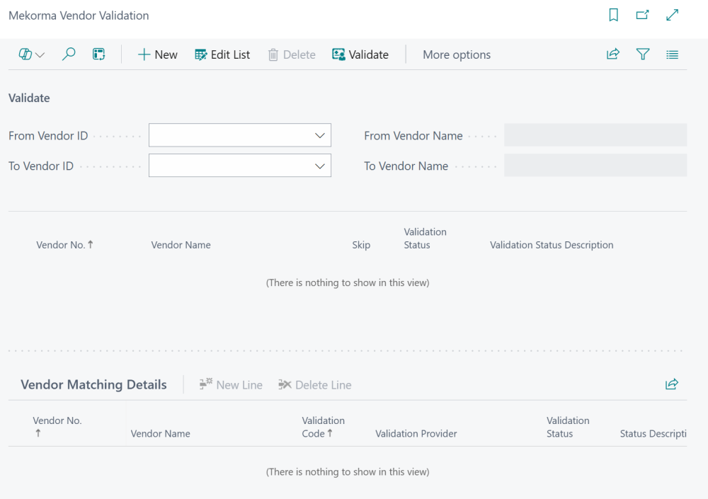Open the To Vendor ID dropdown

320,166
